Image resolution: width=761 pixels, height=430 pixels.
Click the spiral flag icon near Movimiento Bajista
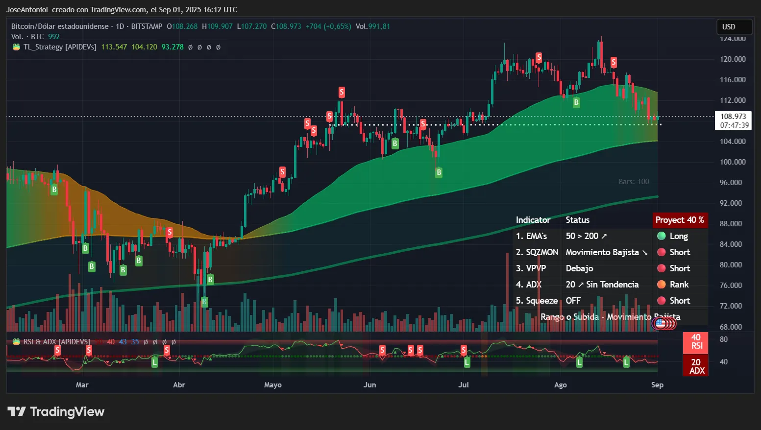click(664, 323)
